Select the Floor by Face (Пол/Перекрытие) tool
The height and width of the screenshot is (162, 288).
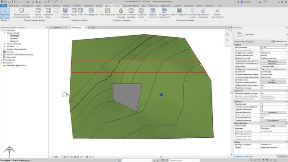[x=91, y=12]
